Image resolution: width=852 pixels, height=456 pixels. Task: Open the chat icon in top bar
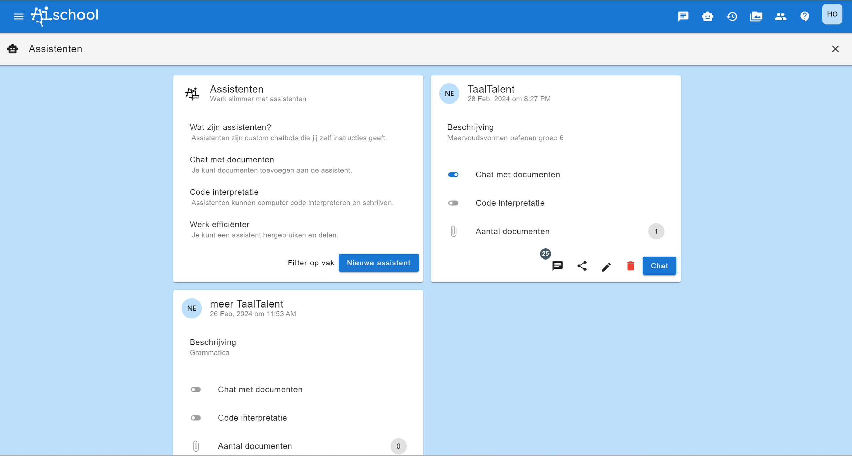click(x=683, y=16)
